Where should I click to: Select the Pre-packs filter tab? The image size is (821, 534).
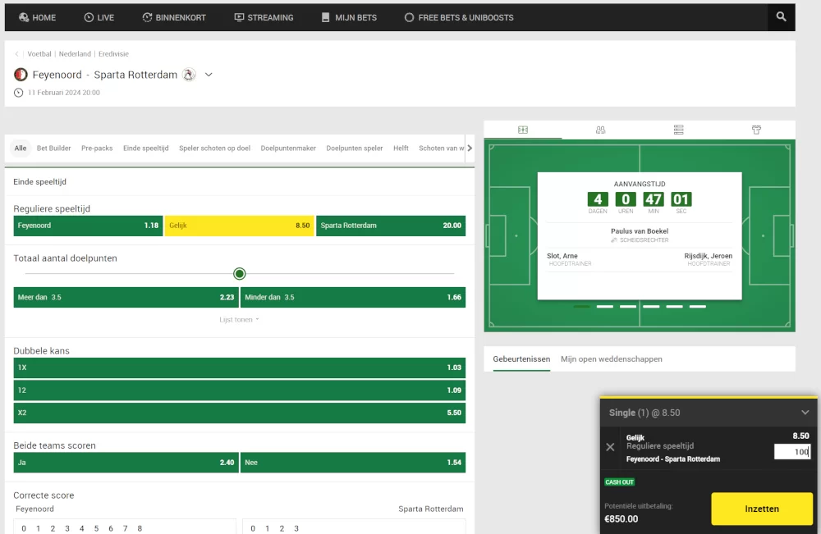click(97, 148)
